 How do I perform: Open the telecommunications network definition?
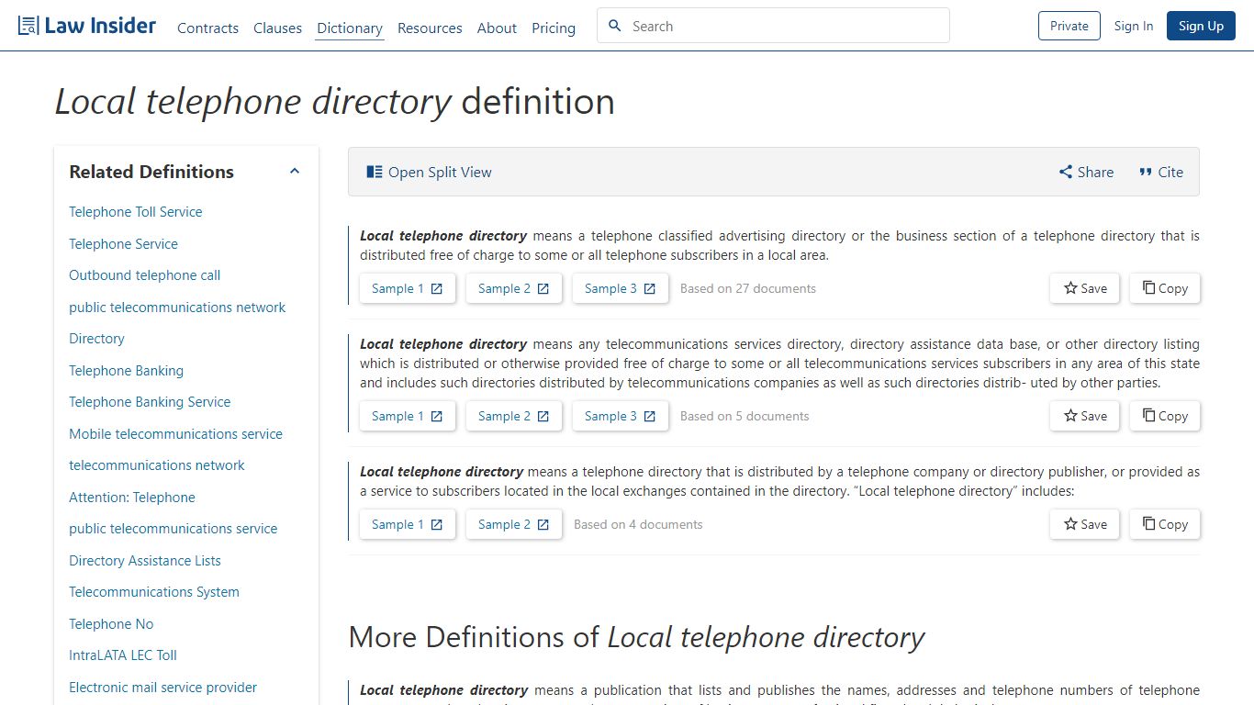click(156, 465)
